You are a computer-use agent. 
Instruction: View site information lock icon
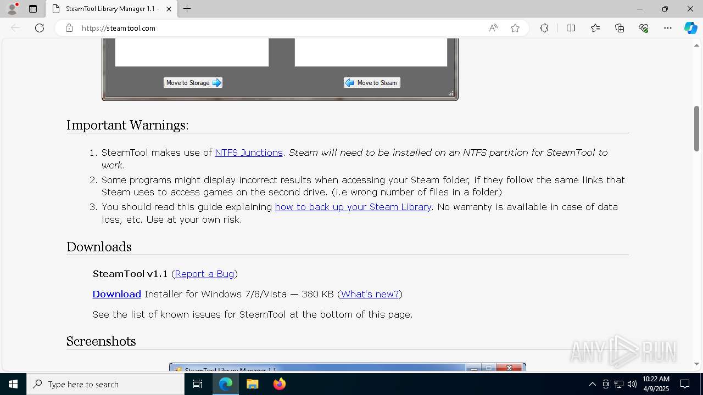[x=69, y=28]
